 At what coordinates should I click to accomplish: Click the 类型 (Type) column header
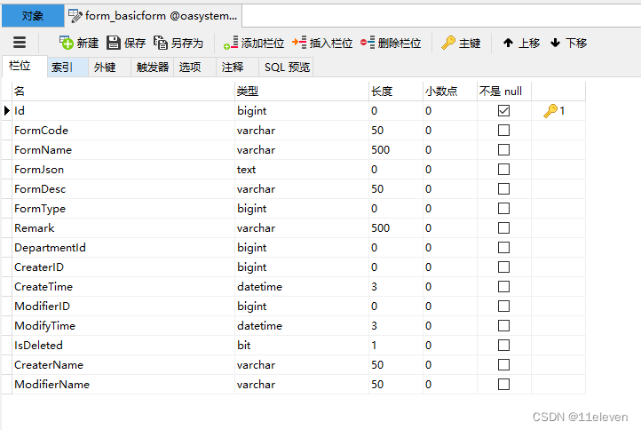pos(302,91)
